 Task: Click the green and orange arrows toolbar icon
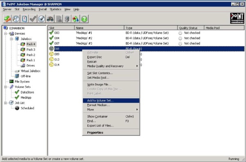(x=7, y=19)
